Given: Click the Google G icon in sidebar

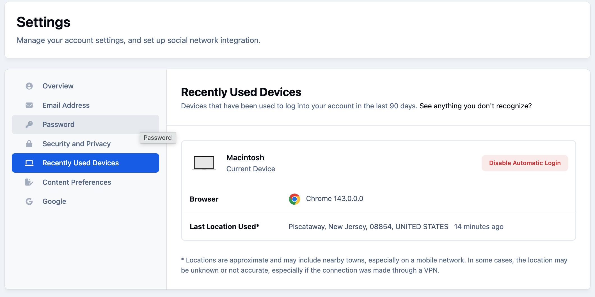Looking at the screenshot, I should coord(29,201).
